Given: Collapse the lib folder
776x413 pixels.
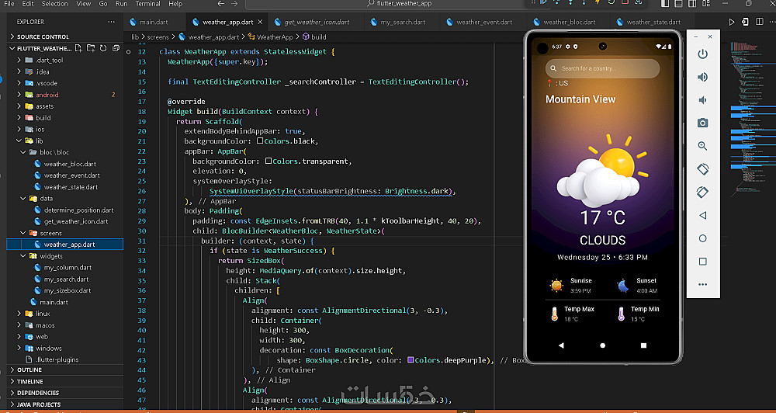Looking at the screenshot, I should [x=39, y=141].
